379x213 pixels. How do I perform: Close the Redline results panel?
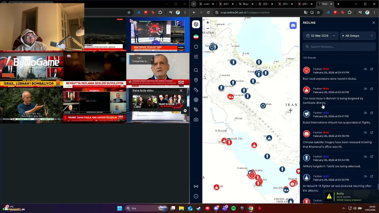tap(373, 23)
